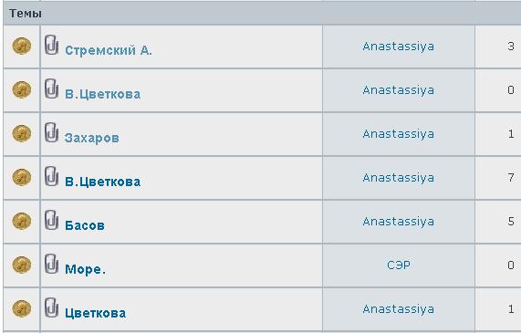Open the Басов topic link
Viewport: 521px width, 333px height.
tap(85, 225)
